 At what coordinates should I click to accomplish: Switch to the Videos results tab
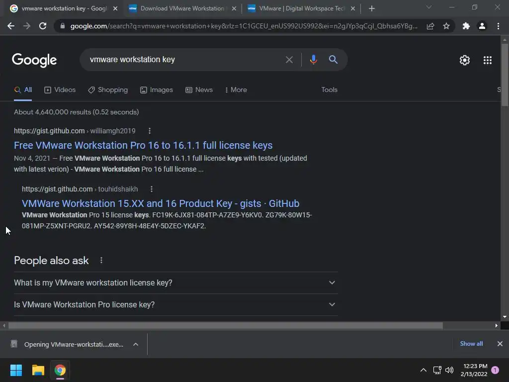point(60,90)
